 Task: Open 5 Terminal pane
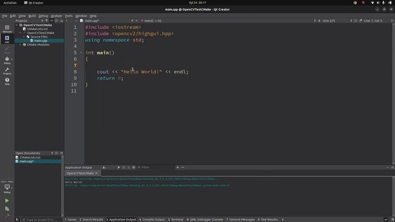(175, 220)
